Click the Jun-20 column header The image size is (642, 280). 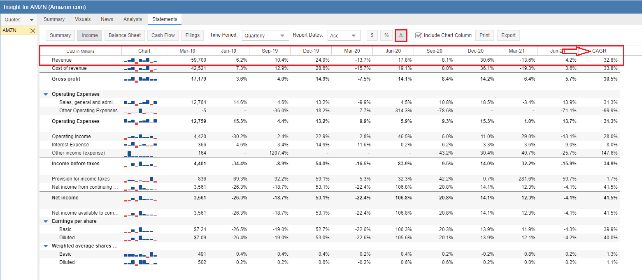(393, 51)
